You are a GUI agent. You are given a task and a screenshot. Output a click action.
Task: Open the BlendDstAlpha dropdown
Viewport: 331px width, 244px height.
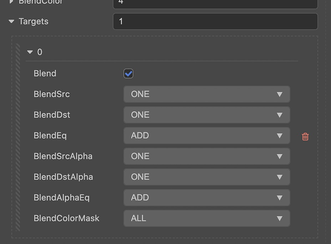click(x=207, y=177)
